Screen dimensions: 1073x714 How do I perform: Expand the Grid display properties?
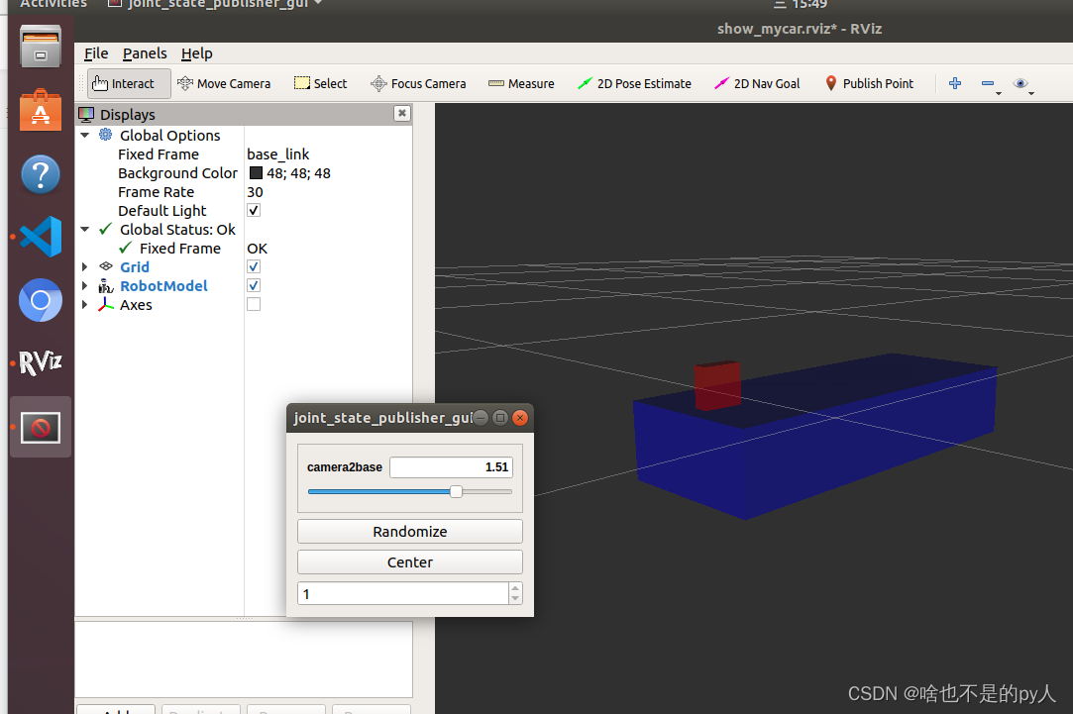(x=85, y=266)
